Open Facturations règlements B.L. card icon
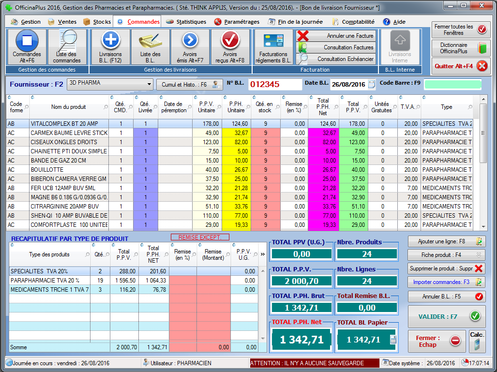The image size is (497, 372). click(x=273, y=41)
